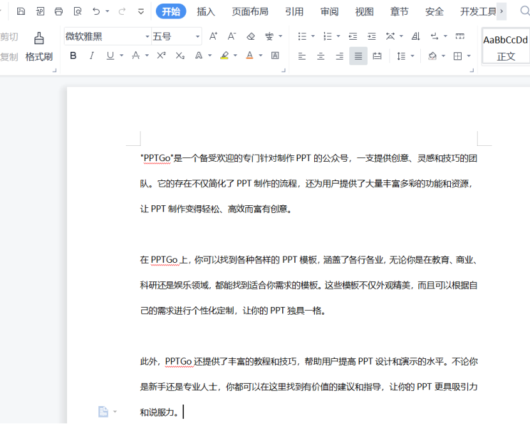The height and width of the screenshot is (424, 530).
Task: Click the Increase indent icon
Action: tap(372, 36)
